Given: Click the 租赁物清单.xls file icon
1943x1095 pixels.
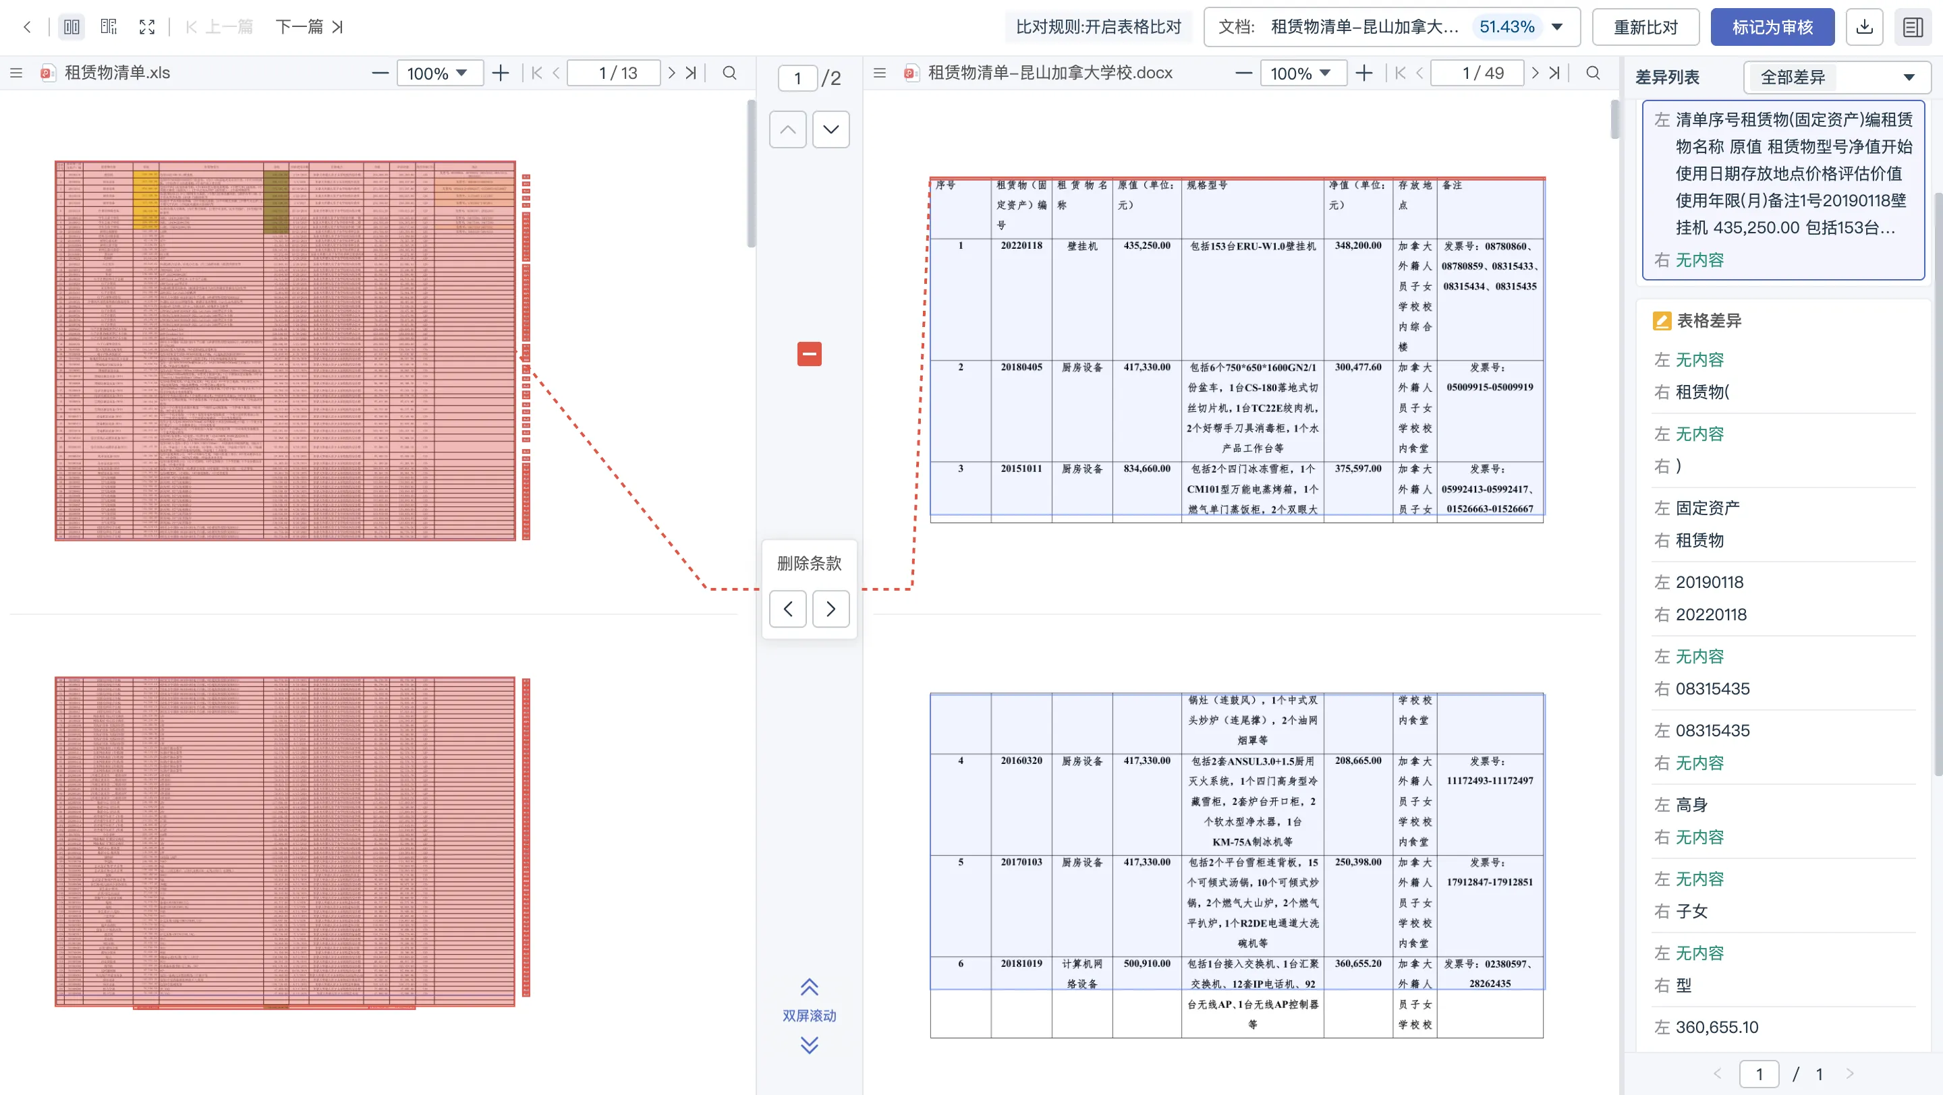Looking at the screenshot, I should [x=47, y=73].
